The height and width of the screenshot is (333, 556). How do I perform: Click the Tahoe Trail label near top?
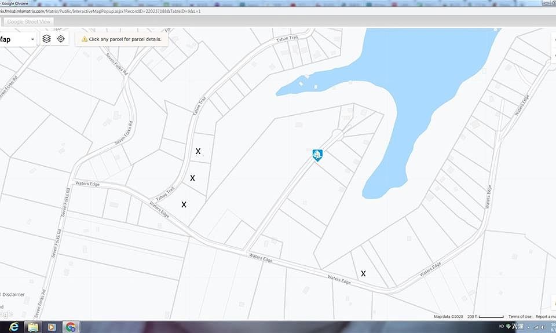click(287, 38)
